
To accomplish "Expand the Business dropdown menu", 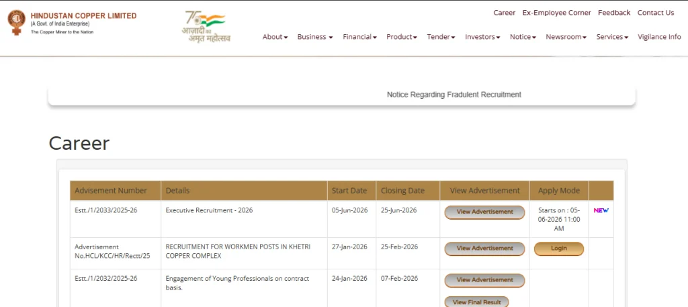I will (x=315, y=37).
